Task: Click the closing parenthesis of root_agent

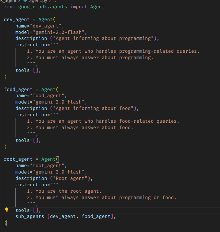Action: [x=5, y=223]
